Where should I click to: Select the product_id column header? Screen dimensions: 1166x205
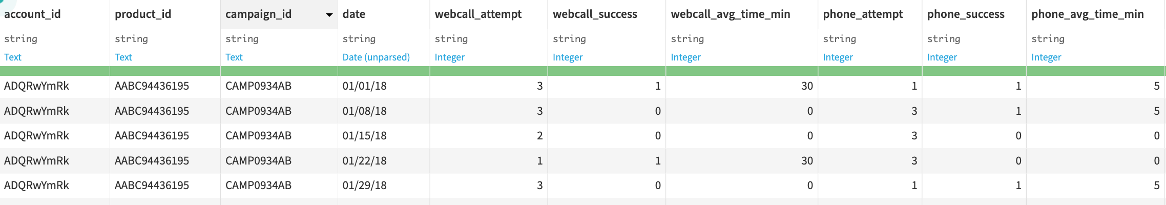[x=143, y=14]
